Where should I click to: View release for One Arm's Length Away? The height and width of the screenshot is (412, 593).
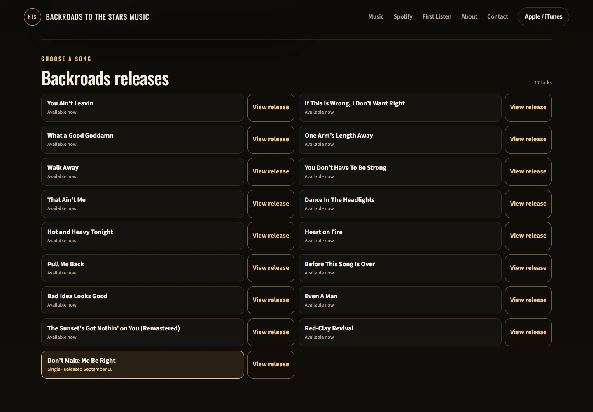[528, 140]
